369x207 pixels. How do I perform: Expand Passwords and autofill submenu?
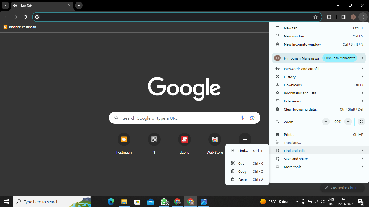pos(319,69)
